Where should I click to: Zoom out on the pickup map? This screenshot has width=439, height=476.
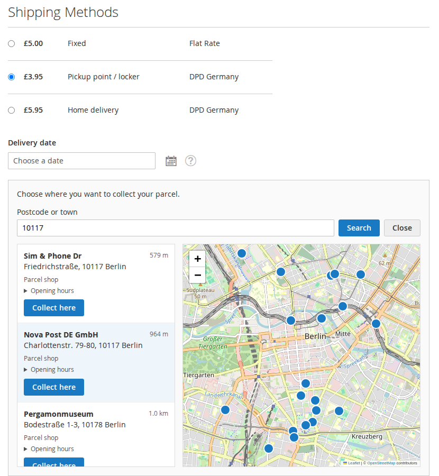coord(197,275)
